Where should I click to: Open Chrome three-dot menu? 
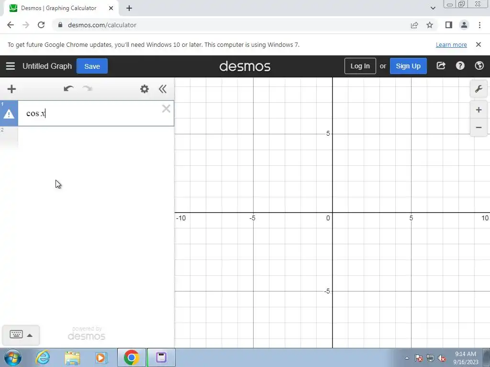(x=479, y=25)
